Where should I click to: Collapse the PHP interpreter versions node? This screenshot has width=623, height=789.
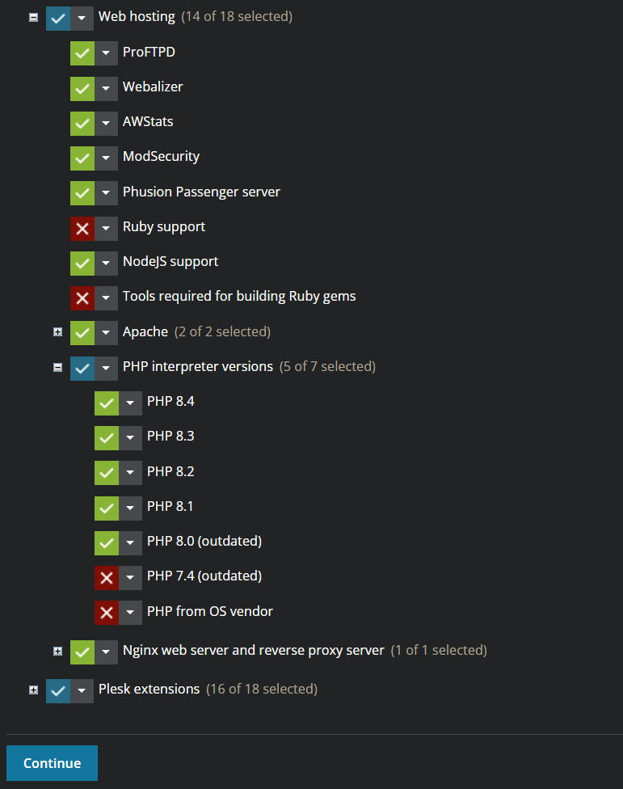pyautogui.click(x=57, y=366)
